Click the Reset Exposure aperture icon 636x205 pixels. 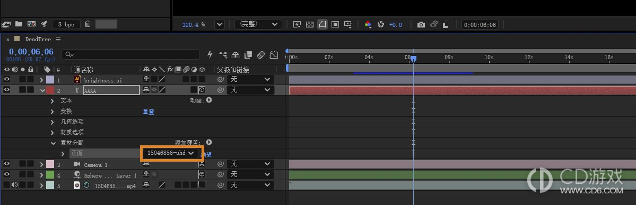pyautogui.click(x=380, y=25)
